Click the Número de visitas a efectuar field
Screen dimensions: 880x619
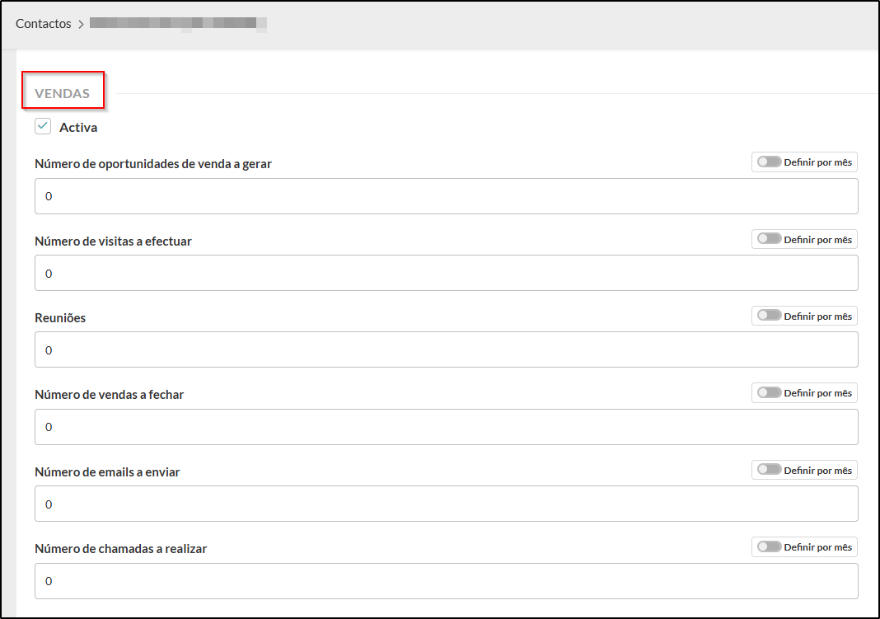(x=446, y=273)
